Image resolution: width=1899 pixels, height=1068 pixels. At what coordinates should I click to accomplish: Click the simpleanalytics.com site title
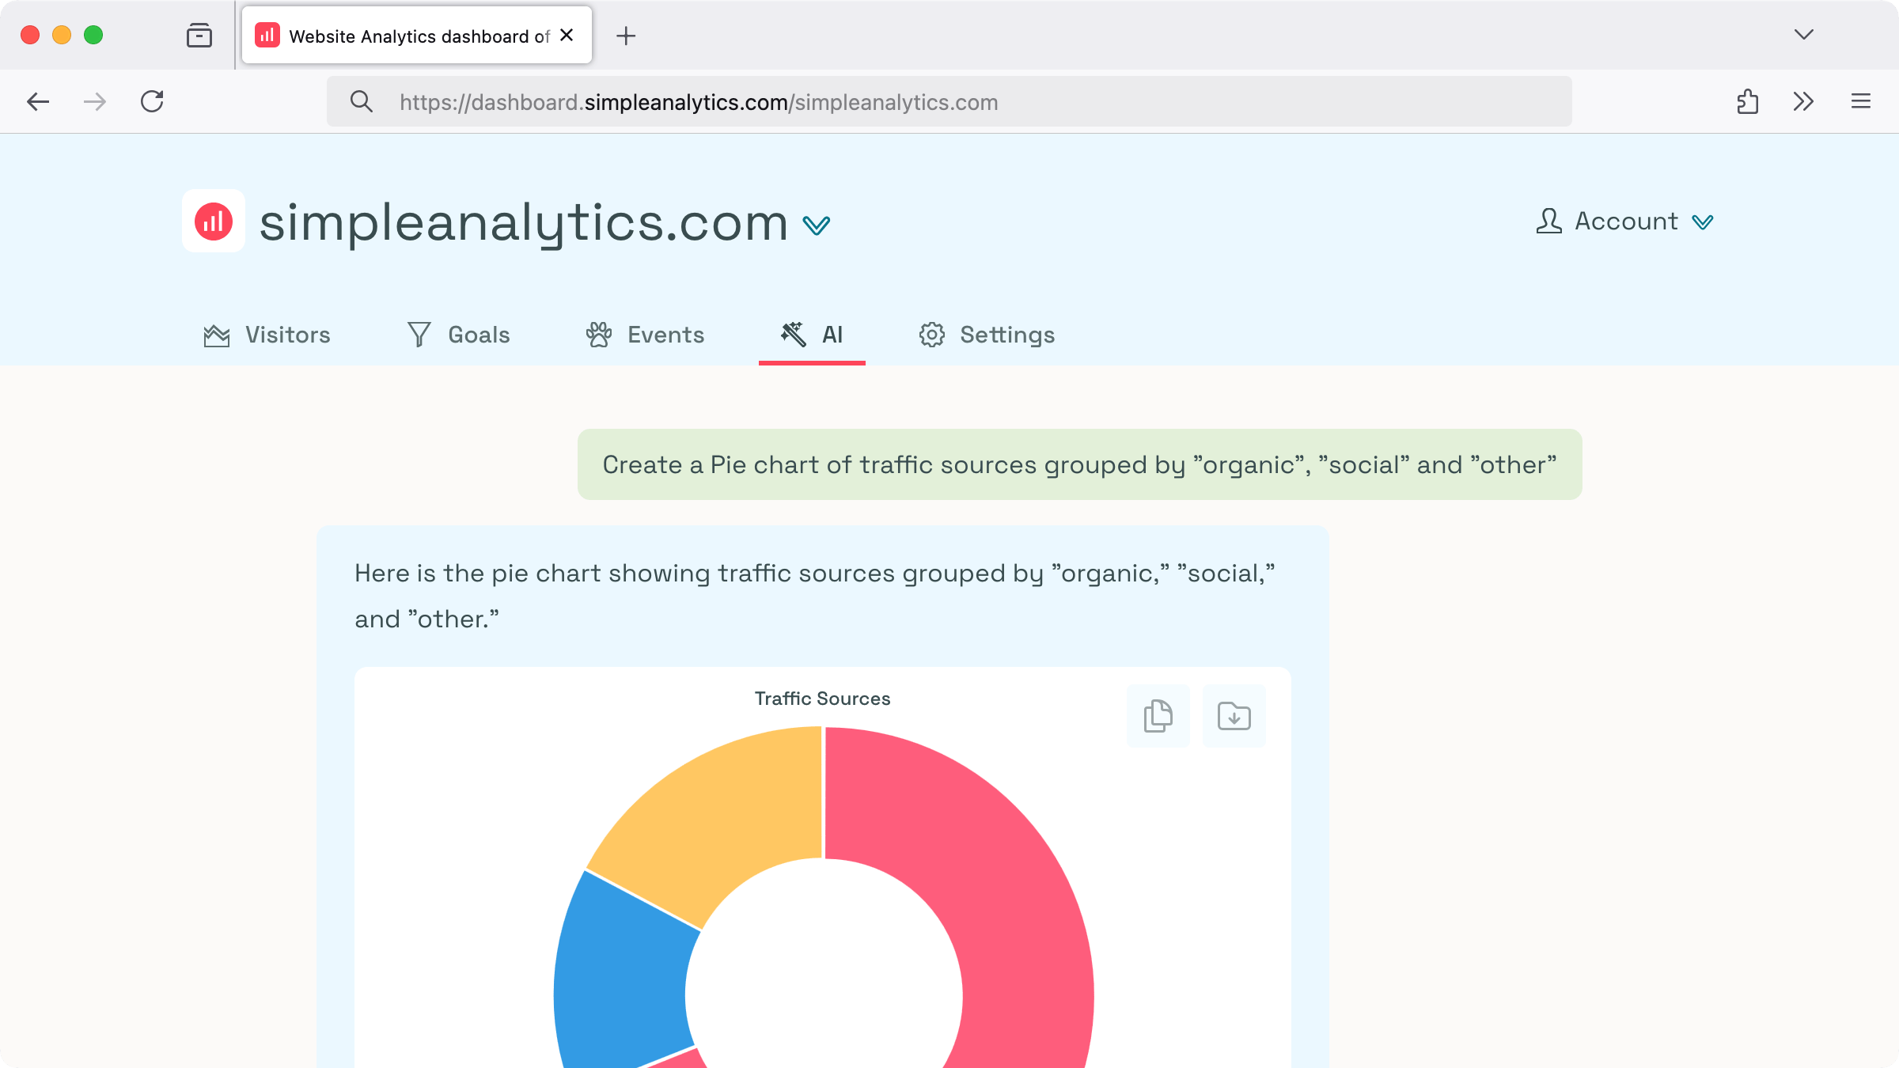[524, 224]
